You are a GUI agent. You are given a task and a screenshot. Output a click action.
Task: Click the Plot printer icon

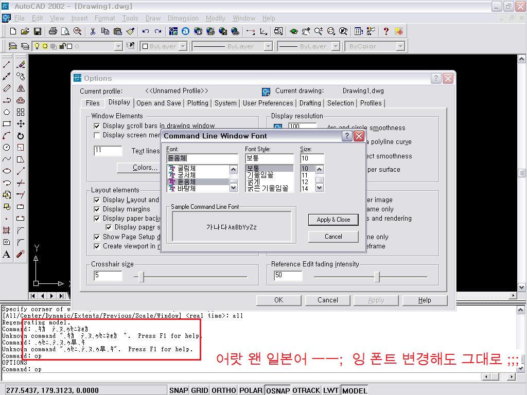[x=53, y=31]
